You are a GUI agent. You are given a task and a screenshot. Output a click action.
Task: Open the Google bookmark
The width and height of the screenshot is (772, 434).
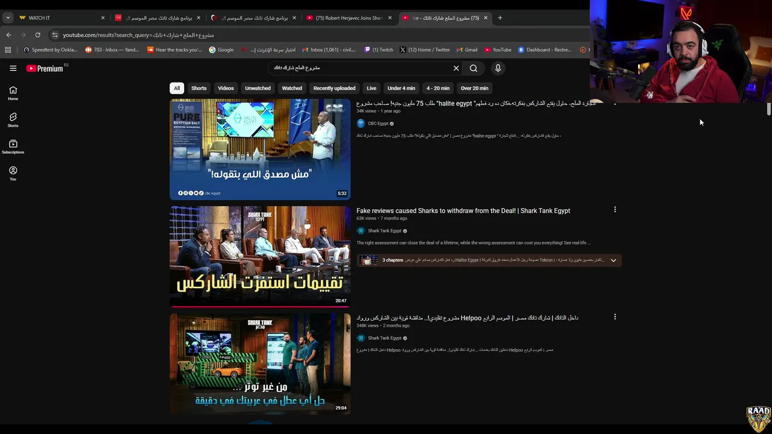[x=221, y=50]
